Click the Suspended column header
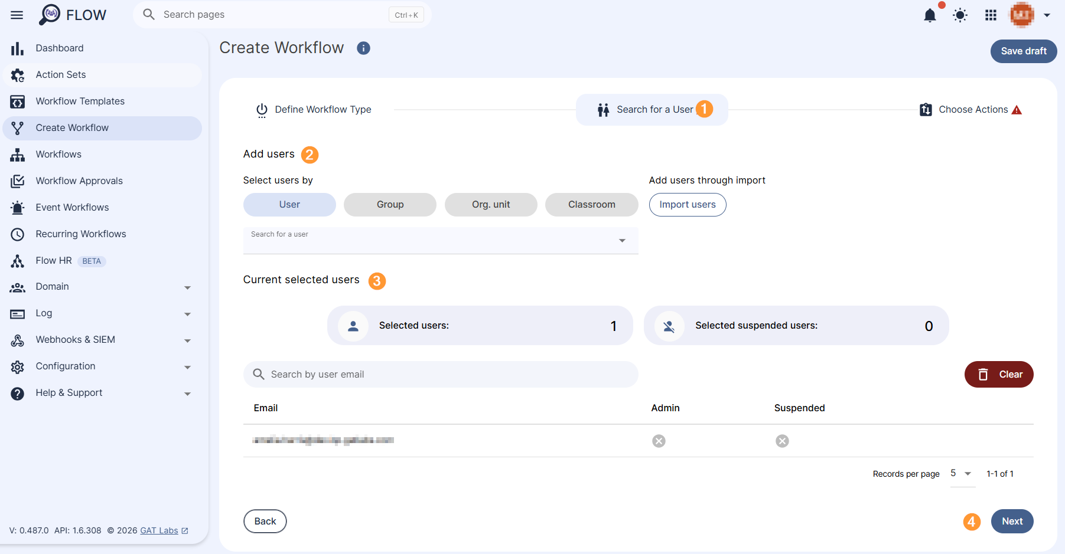 pos(799,408)
